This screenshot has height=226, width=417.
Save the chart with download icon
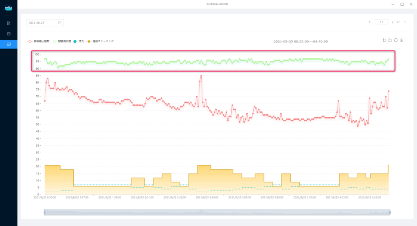402,40
